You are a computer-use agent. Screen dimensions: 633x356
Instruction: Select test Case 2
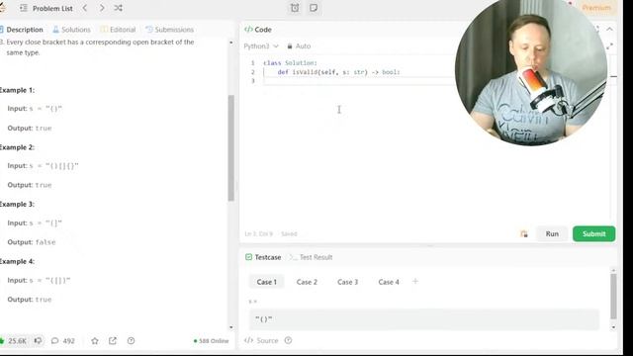tap(307, 282)
